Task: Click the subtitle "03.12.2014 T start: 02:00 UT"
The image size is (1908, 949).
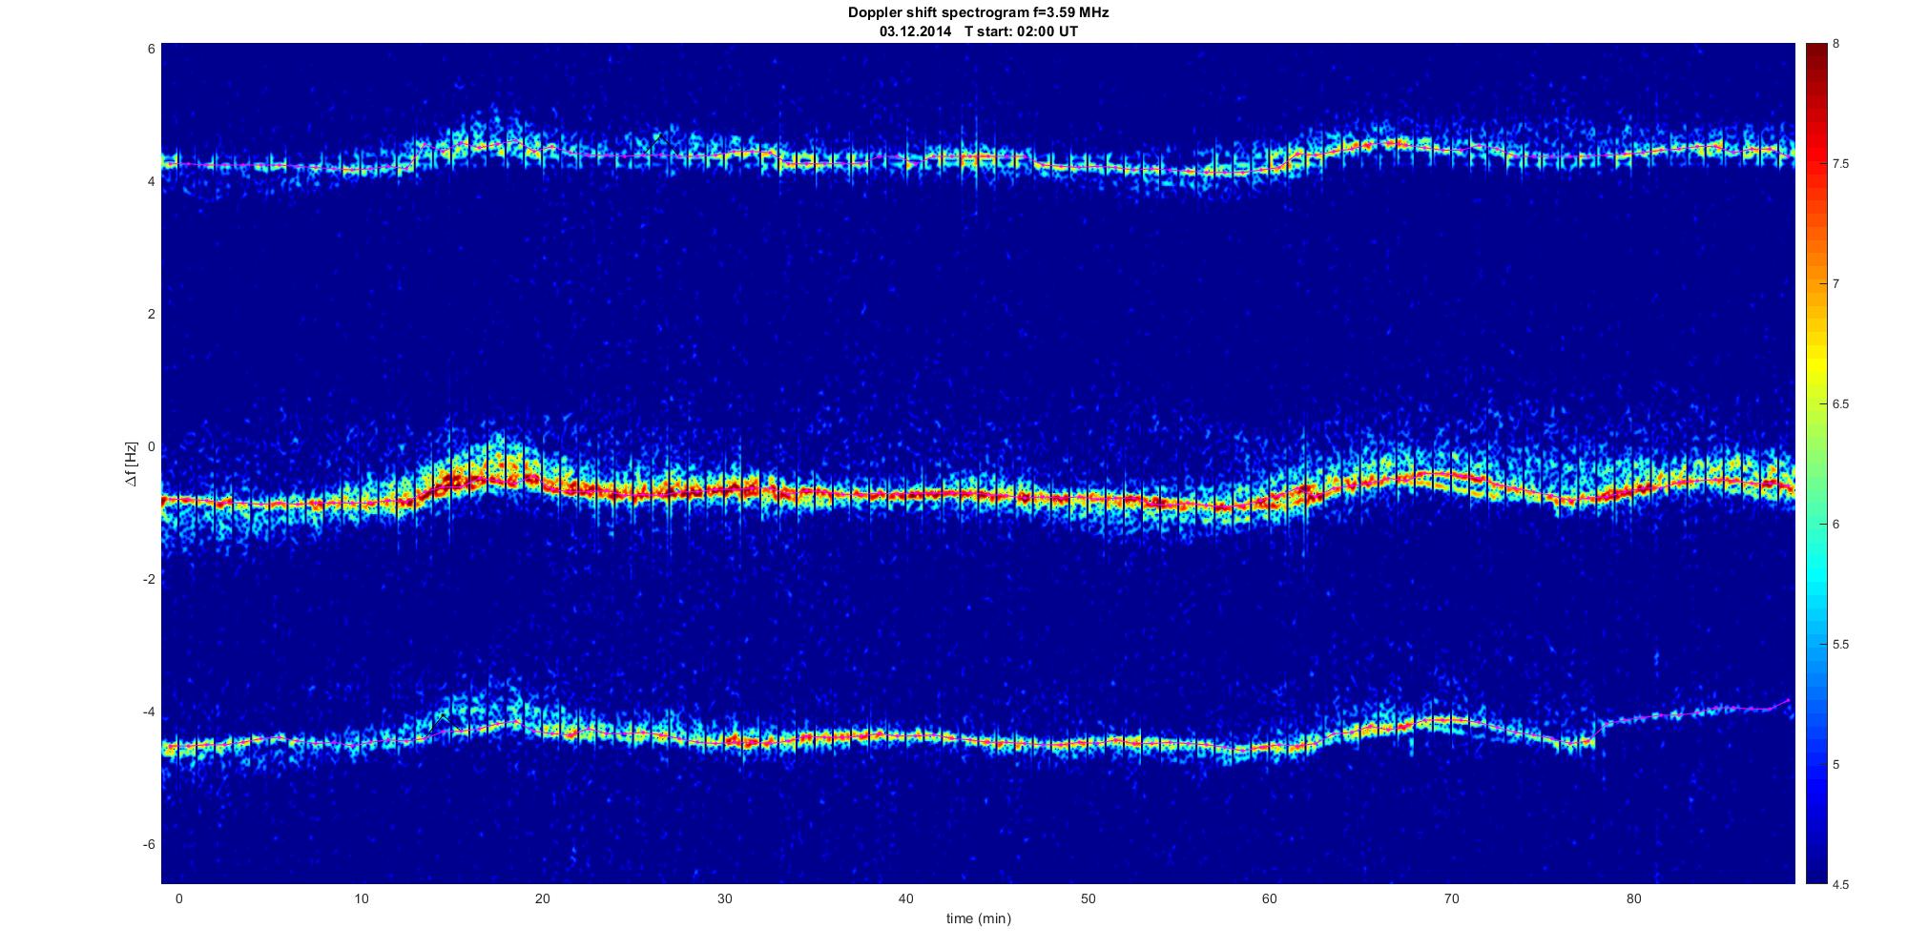Action: [978, 31]
